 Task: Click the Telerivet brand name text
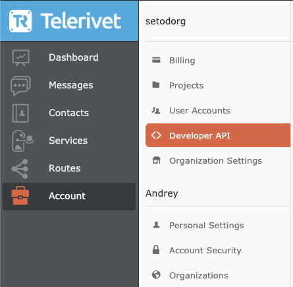(81, 21)
